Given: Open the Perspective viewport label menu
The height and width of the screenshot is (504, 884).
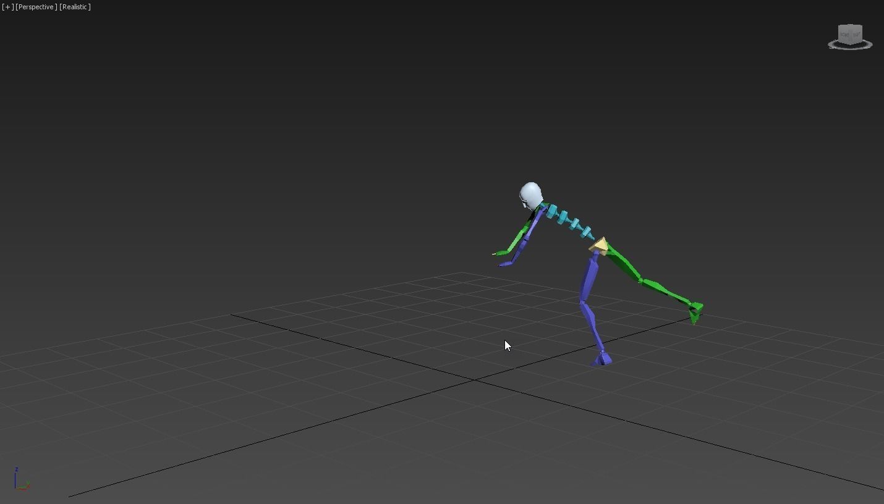Looking at the screenshot, I should point(36,7).
